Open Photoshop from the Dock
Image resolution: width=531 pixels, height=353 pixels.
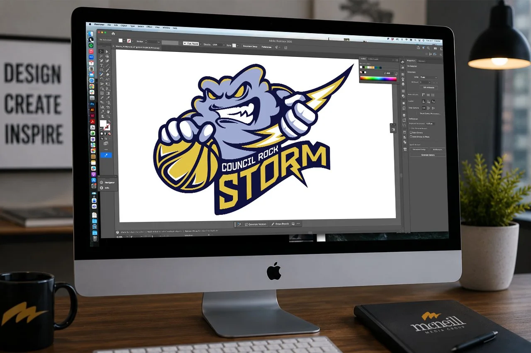pos(92,104)
